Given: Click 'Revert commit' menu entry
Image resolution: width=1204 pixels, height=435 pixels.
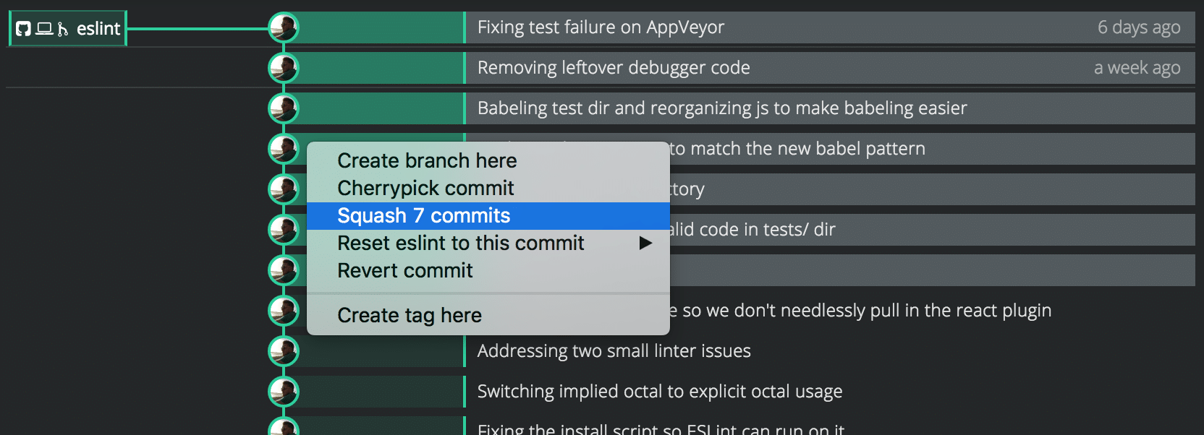Looking at the screenshot, I should pyautogui.click(x=405, y=271).
